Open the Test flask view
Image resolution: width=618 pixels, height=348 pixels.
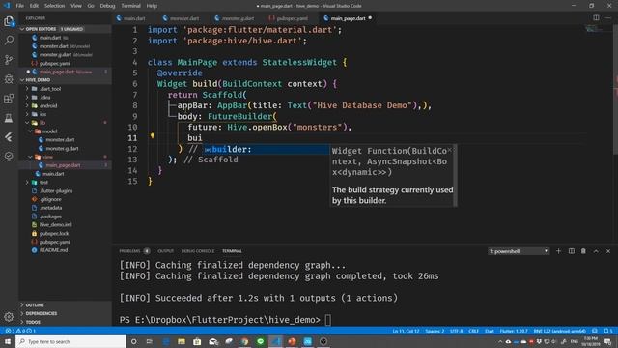coord(9,118)
